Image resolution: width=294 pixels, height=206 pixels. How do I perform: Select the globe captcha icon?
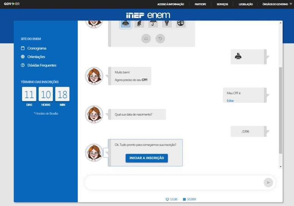click(180, 24)
